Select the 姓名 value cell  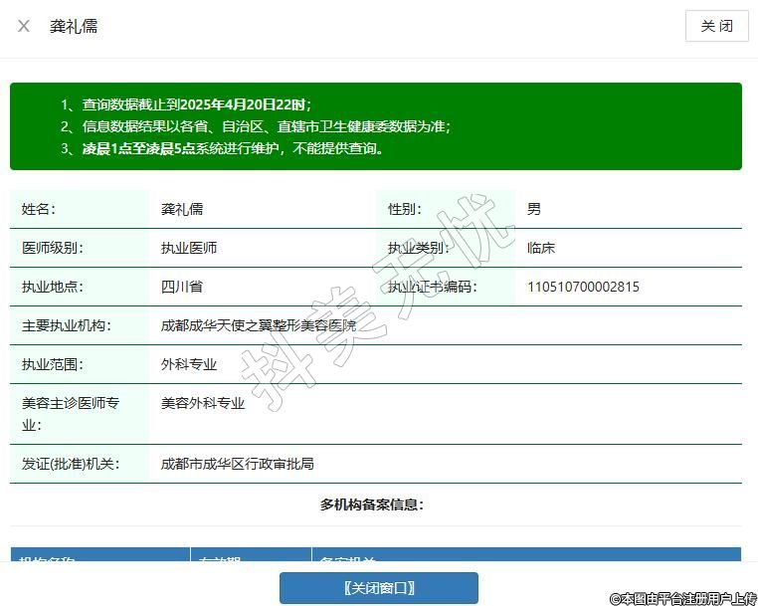(x=182, y=209)
